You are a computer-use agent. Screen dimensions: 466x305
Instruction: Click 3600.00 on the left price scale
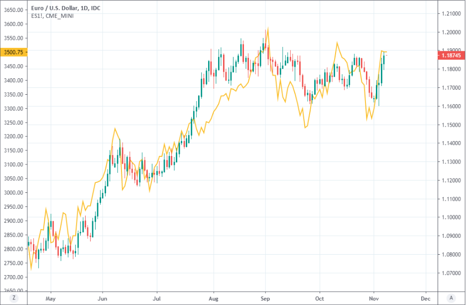click(13, 24)
